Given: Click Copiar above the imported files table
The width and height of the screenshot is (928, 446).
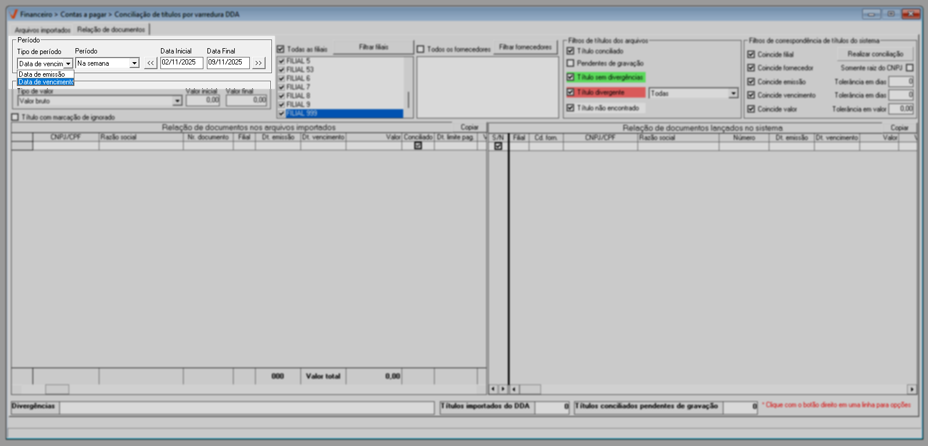Looking at the screenshot, I should click(x=470, y=127).
